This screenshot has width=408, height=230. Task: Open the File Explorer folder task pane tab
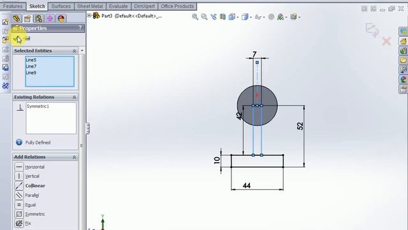click(x=404, y=60)
